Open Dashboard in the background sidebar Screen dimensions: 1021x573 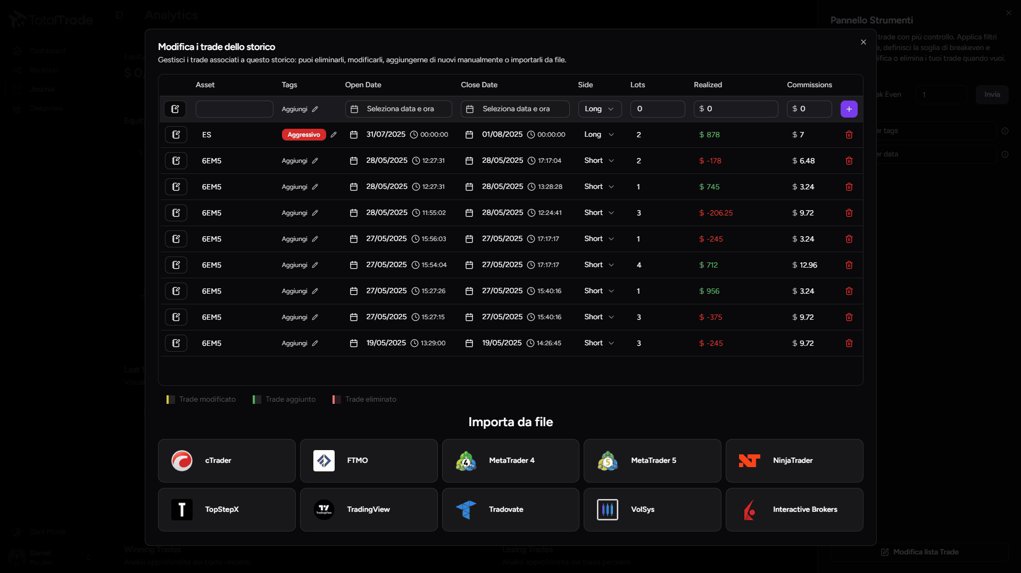[x=47, y=51]
